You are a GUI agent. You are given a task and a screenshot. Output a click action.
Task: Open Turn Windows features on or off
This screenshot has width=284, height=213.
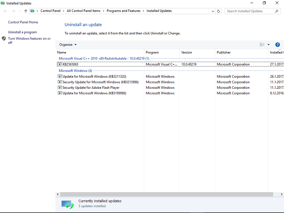click(29, 40)
